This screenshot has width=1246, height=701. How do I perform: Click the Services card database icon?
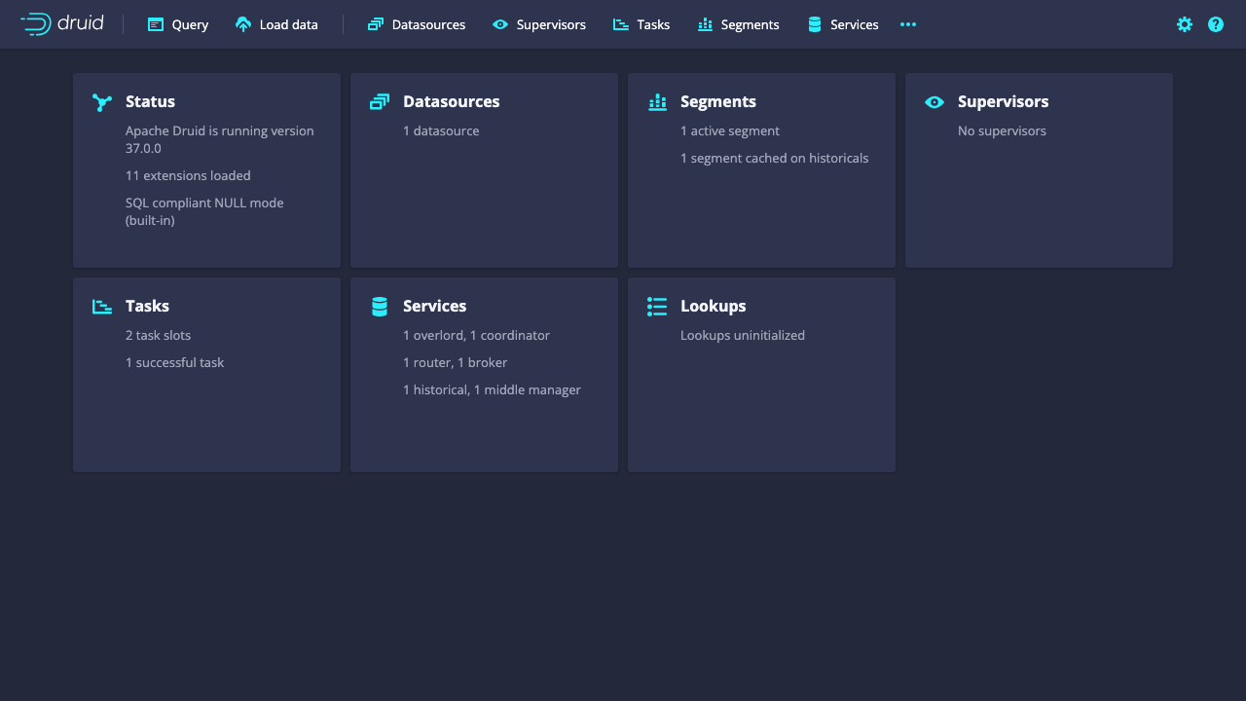coord(380,307)
